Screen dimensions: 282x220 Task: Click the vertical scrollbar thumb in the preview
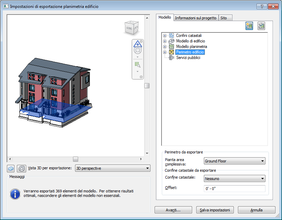(147, 86)
